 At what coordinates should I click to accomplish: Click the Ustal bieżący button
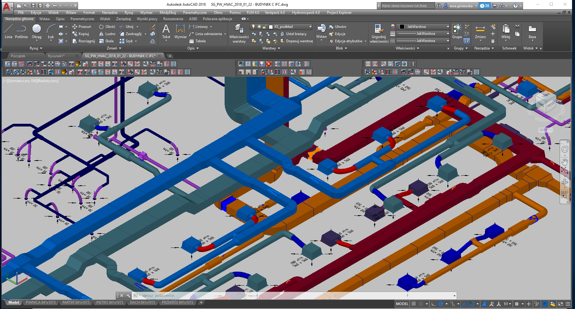coord(293,34)
